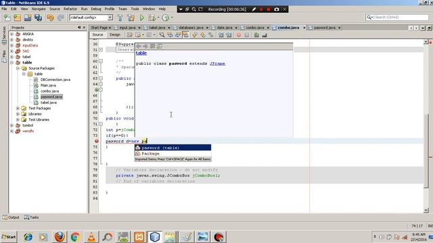Open the default config dropdown
The height and width of the screenshot is (243, 433).
[x=110, y=18]
